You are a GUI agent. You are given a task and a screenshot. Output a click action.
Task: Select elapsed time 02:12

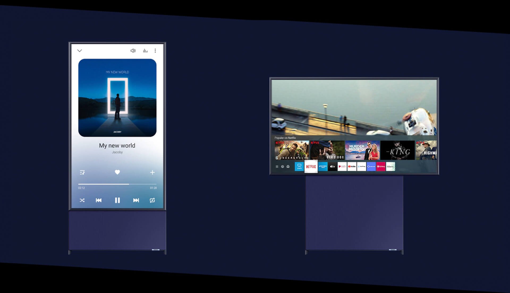(81, 188)
